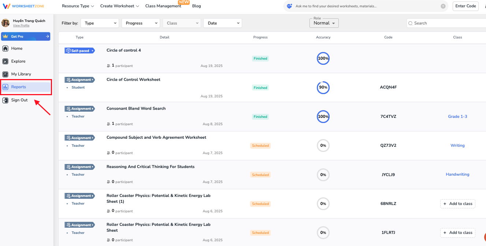Click Finished status for Circle of control 4
The height and width of the screenshot is (246, 486).
pyautogui.click(x=260, y=58)
